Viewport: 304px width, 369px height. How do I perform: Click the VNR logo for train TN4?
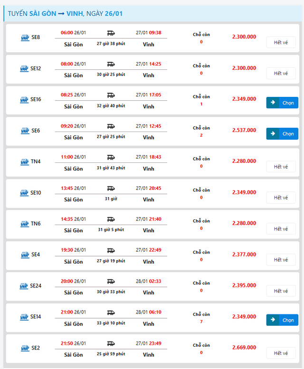25,162
